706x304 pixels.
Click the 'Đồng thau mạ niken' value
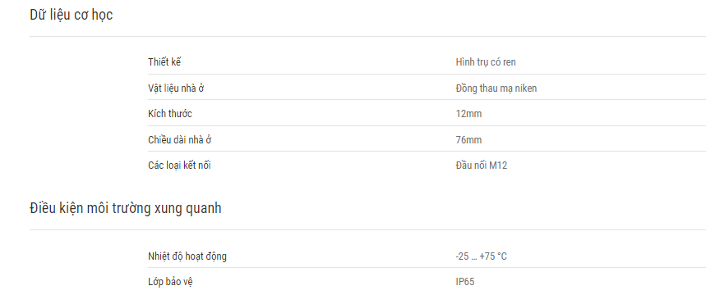click(496, 88)
